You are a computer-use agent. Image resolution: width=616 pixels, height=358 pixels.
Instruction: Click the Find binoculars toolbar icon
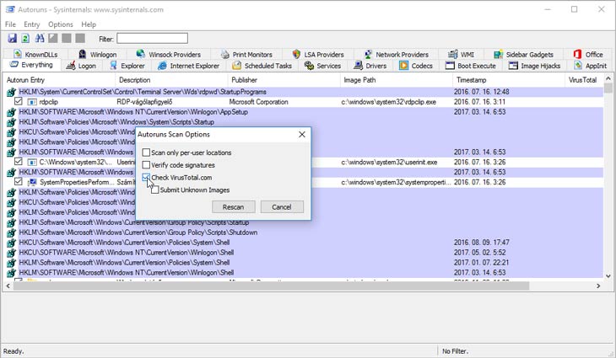pyautogui.click(x=40, y=38)
